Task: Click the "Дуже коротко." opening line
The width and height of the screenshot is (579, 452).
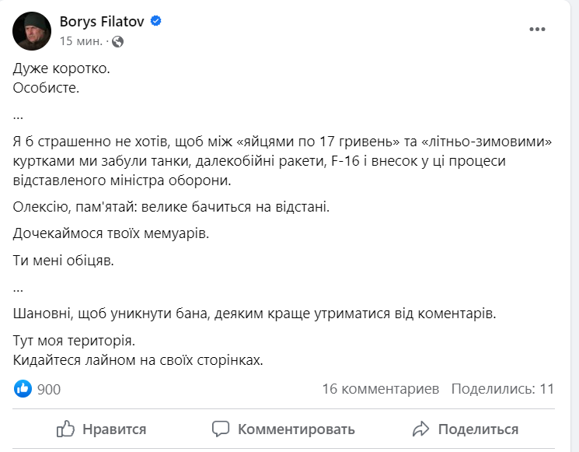Action: [x=62, y=68]
